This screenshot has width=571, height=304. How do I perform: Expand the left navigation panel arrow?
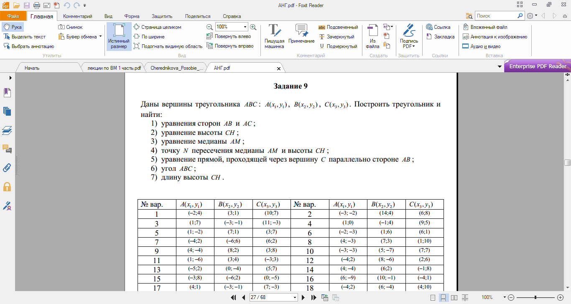[x=10, y=78]
